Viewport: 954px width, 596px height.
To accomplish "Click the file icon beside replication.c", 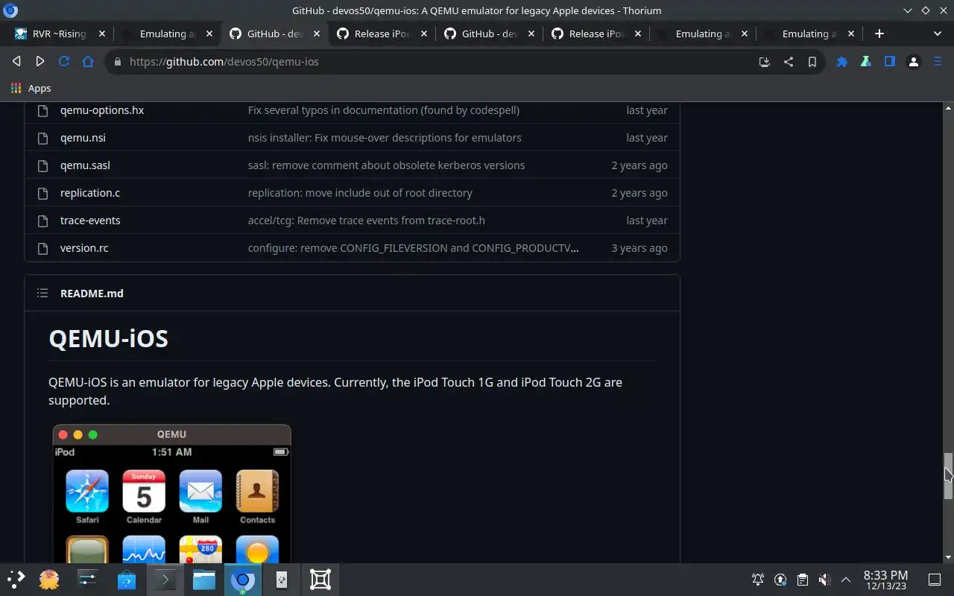I will [42, 193].
